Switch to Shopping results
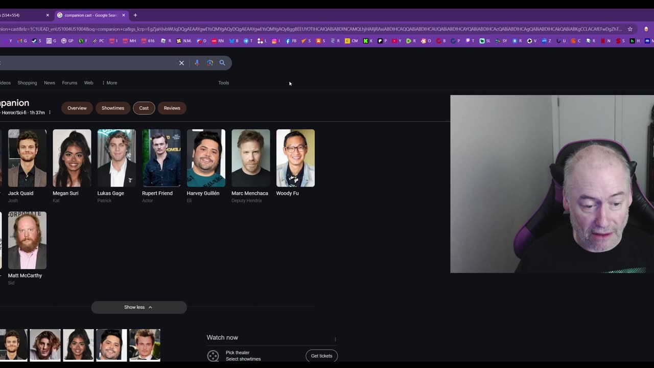 point(27,83)
